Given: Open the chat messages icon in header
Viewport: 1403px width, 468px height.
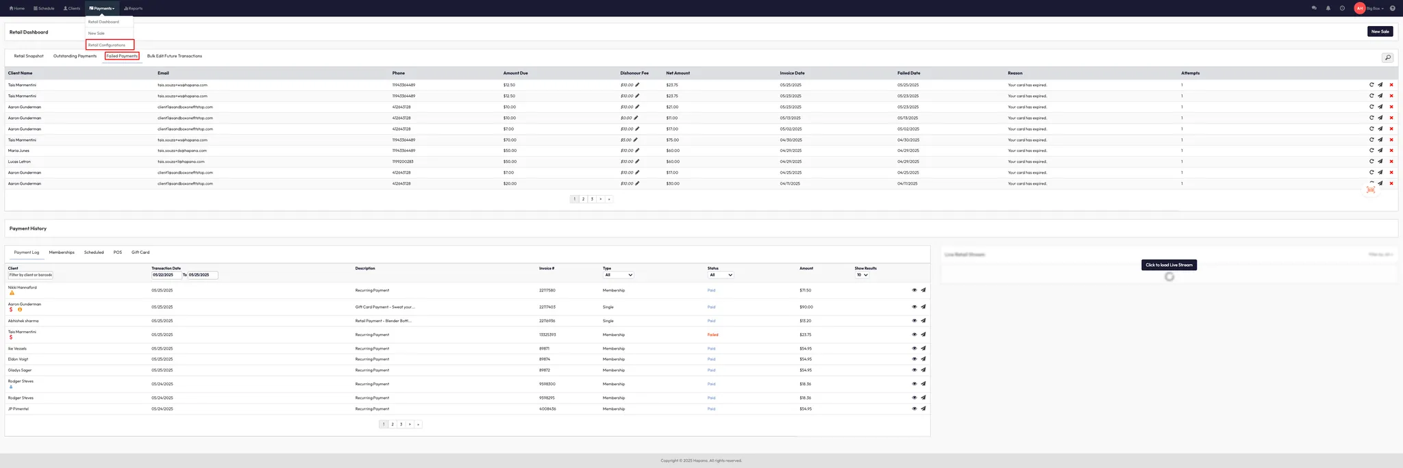Looking at the screenshot, I should pos(1314,8).
